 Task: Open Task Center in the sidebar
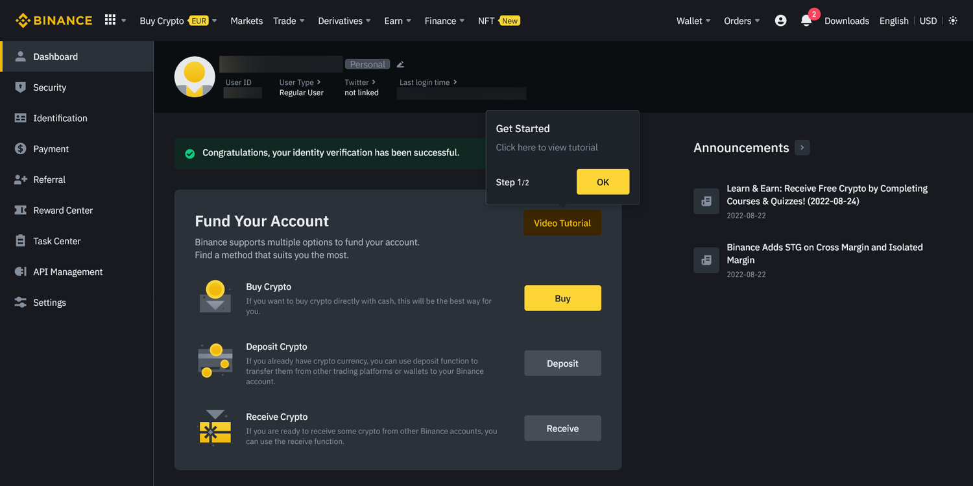tap(77, 240)
